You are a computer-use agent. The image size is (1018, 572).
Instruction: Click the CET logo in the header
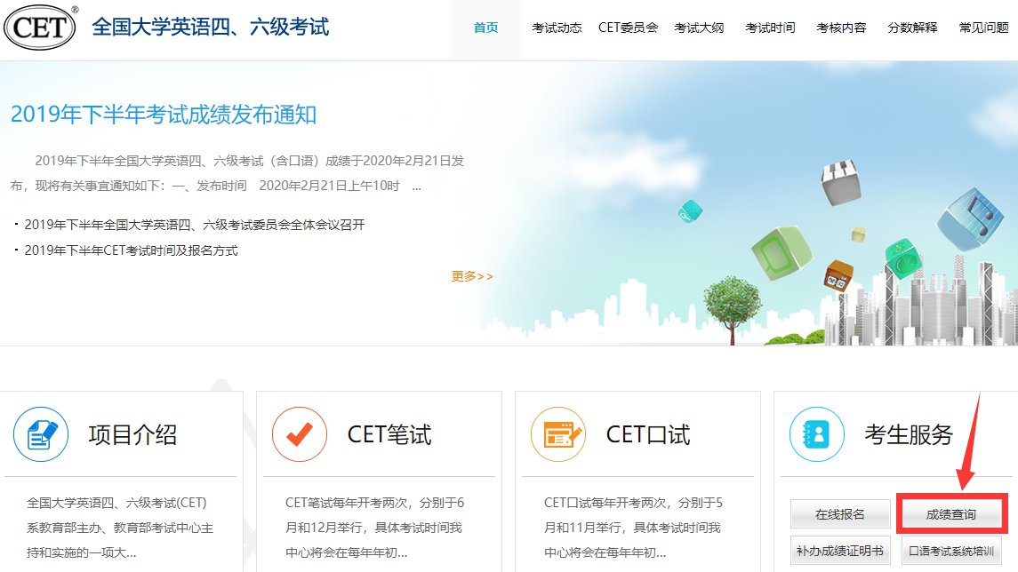(x=40, y=28)
